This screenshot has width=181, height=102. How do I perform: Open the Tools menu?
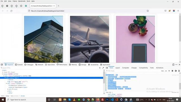(28, 1)
